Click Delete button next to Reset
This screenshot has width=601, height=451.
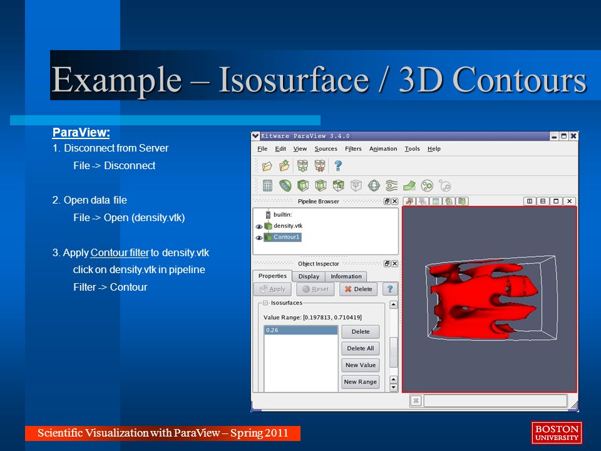tap(358, 289)
